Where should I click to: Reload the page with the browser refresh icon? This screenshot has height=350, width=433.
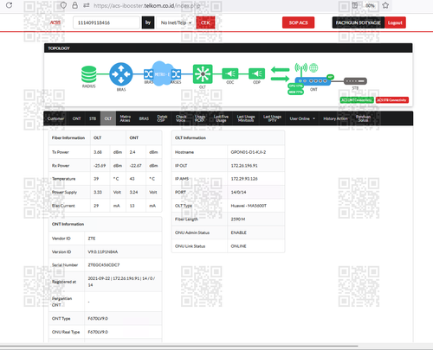click(x=9, y=5)
